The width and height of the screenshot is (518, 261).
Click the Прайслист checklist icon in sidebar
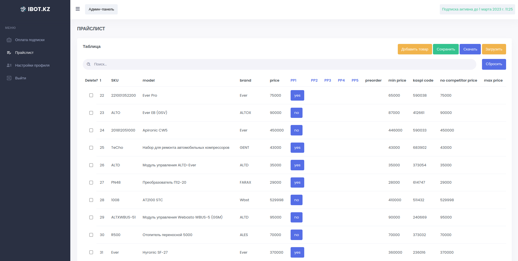(x=9, y=53)
